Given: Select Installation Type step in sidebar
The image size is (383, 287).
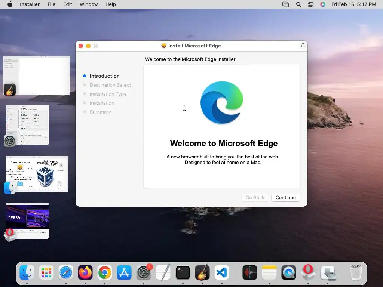Looking at the screenshot, I should tap(108, 94).
